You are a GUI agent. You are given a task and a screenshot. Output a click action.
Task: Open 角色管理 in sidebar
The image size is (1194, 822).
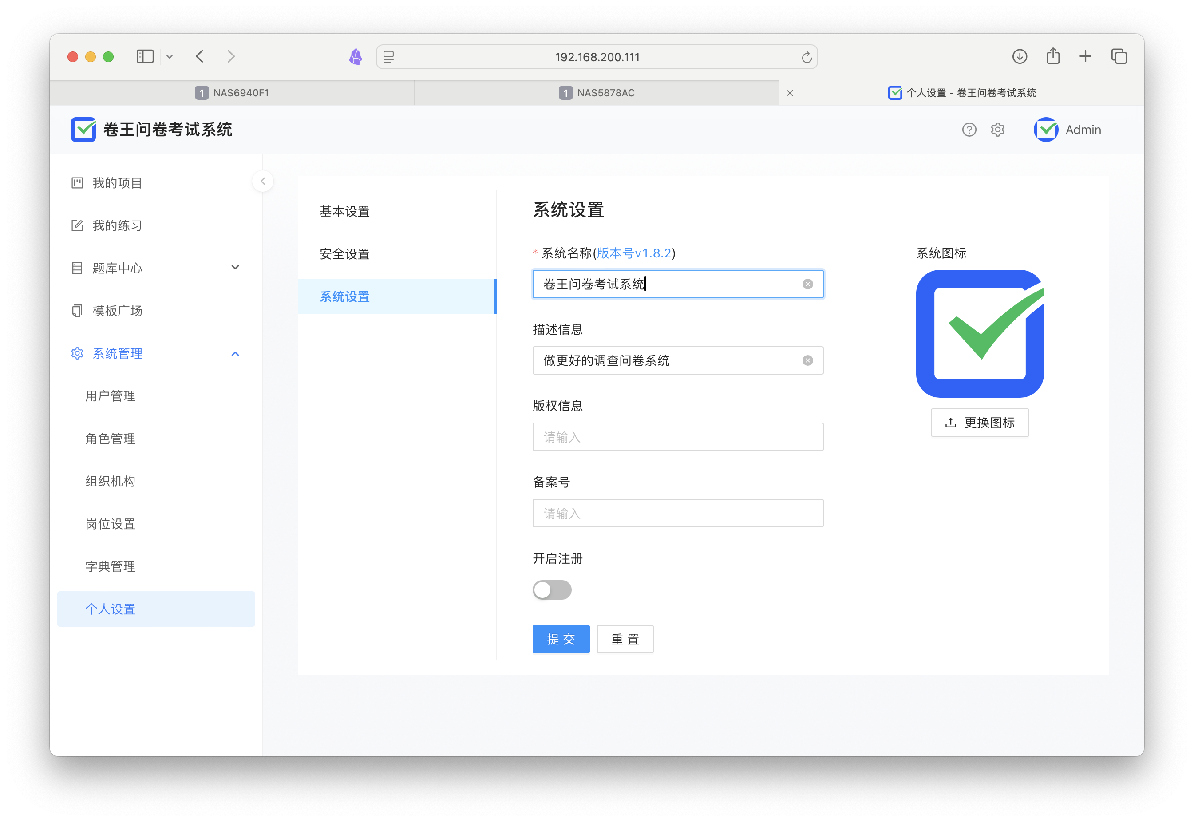156,439
